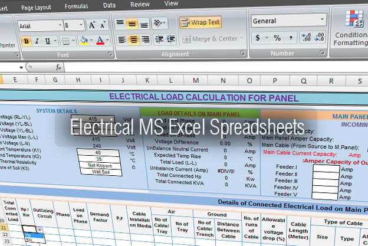Apply Align Text Right
Screen dimensions: 368x246
point(146,39)
